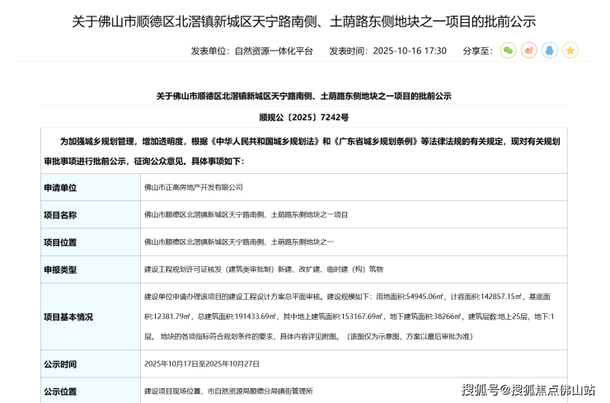Screen dimensions: 610x403
Task: Click the 搜狐号@搜狐焦点佛山站 watermark
Action: point(528,390)
